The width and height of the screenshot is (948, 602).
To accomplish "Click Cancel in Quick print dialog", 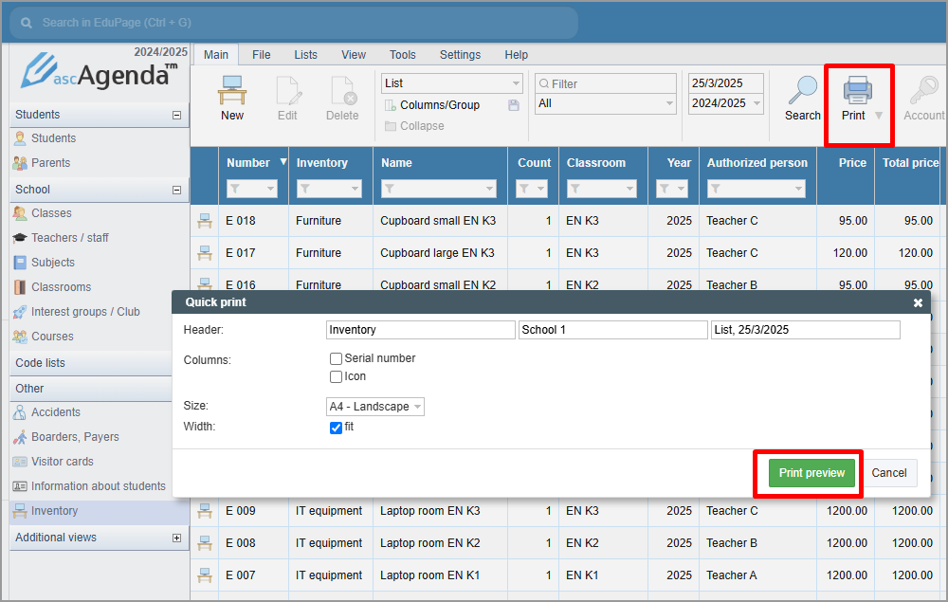I will tap(889, 473).
